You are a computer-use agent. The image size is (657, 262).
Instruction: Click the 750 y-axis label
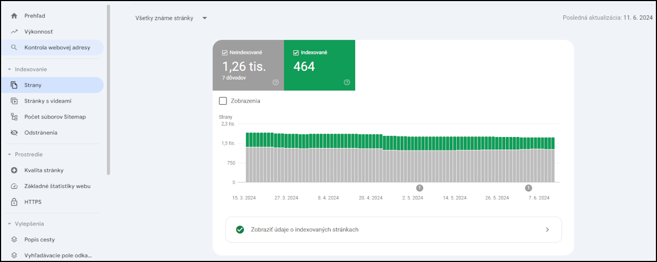231,163
